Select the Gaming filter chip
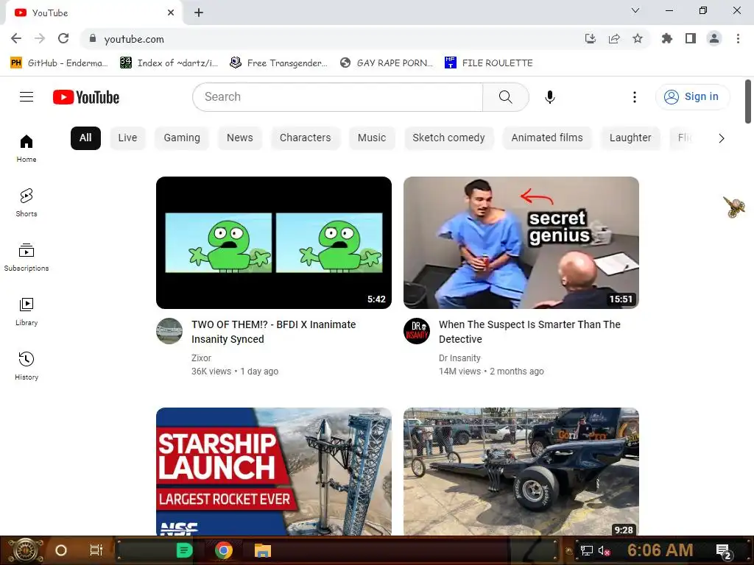Viewport: 754px width, 565px height. point(182,138)
